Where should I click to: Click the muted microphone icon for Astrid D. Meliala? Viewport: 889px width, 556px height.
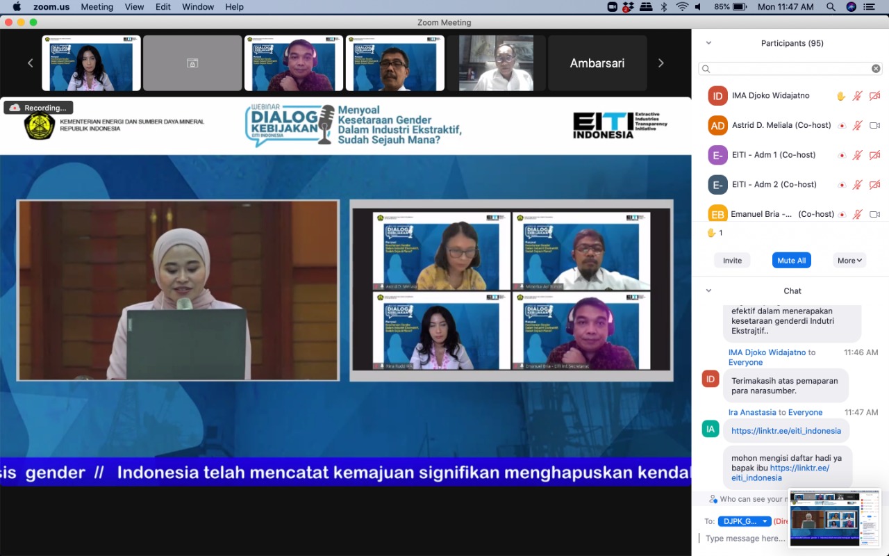(x=858, y=126)
